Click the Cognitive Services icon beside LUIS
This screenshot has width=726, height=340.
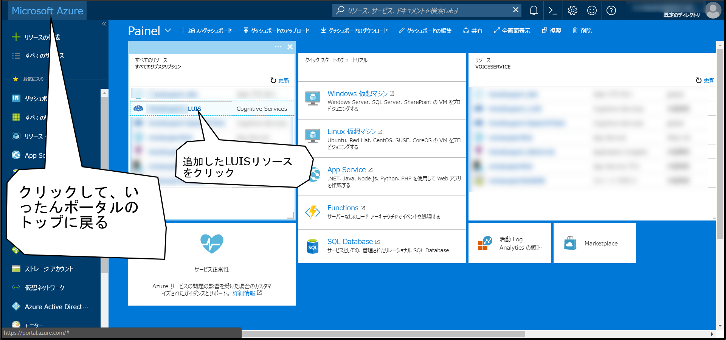[138, 109]
